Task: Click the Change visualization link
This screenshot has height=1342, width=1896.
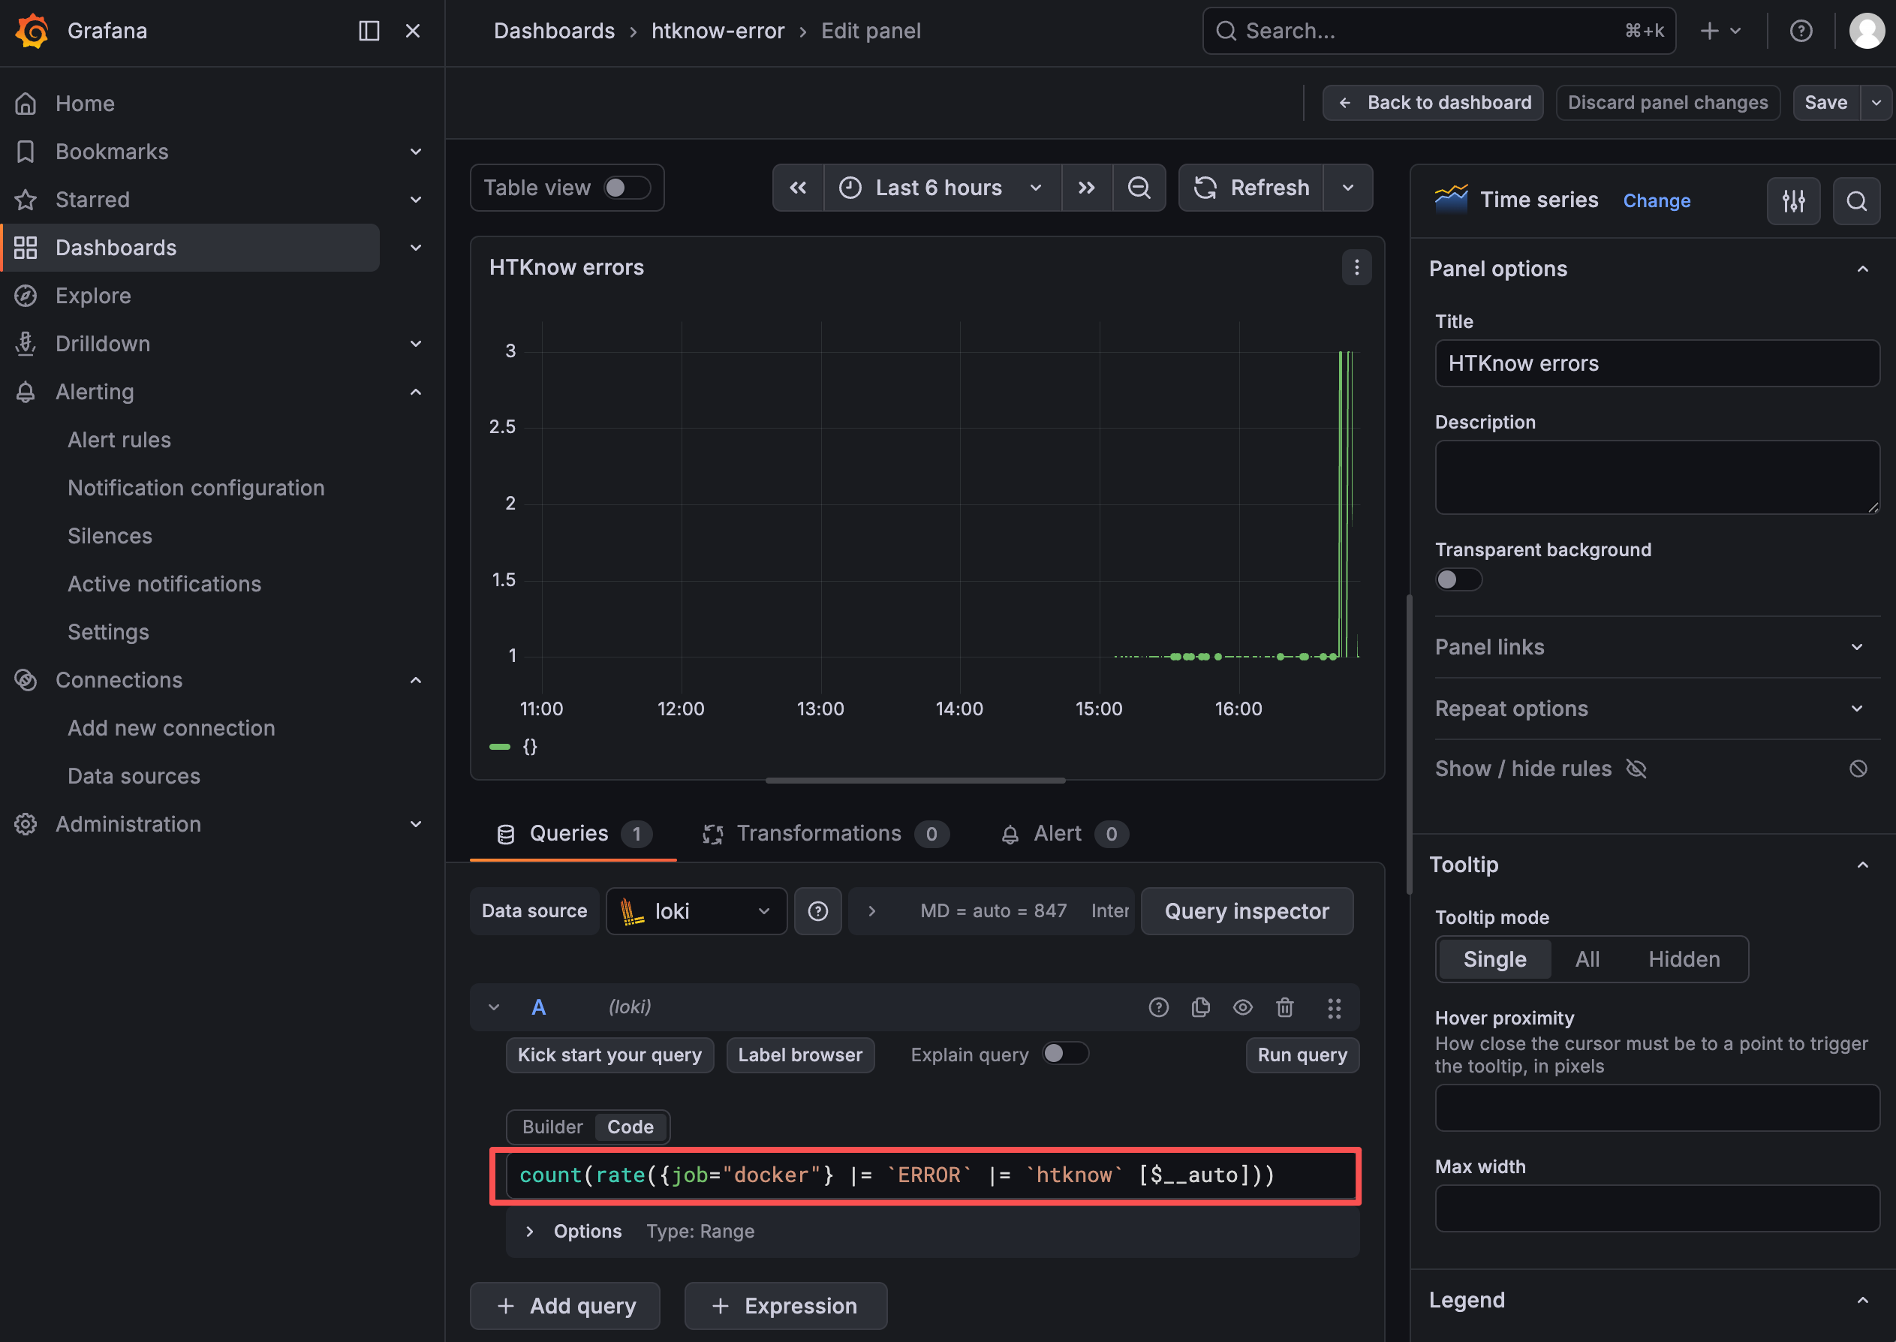Action: (1656, 201)
